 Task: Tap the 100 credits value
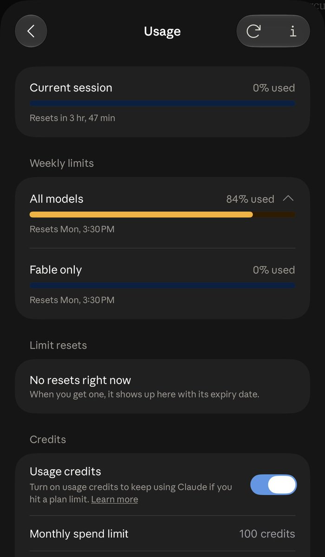tap(267, 534)
